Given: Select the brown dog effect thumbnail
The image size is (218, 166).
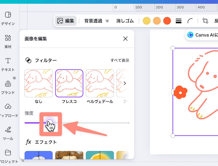Looking at the screenshot, I should 69,155.
